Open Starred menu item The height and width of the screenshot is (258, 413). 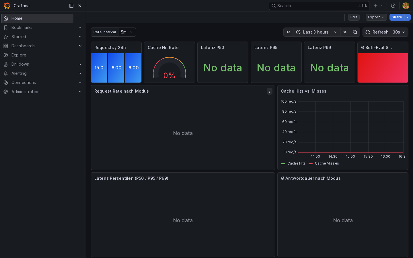pos(19,37)
